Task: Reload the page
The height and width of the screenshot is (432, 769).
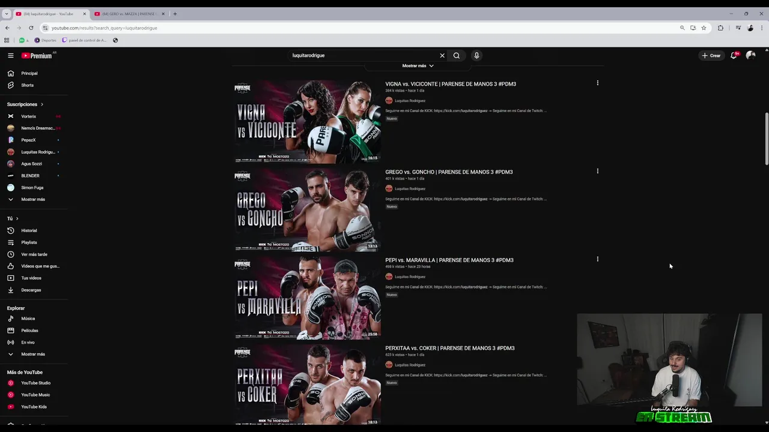Action: (x=31, y=28)
